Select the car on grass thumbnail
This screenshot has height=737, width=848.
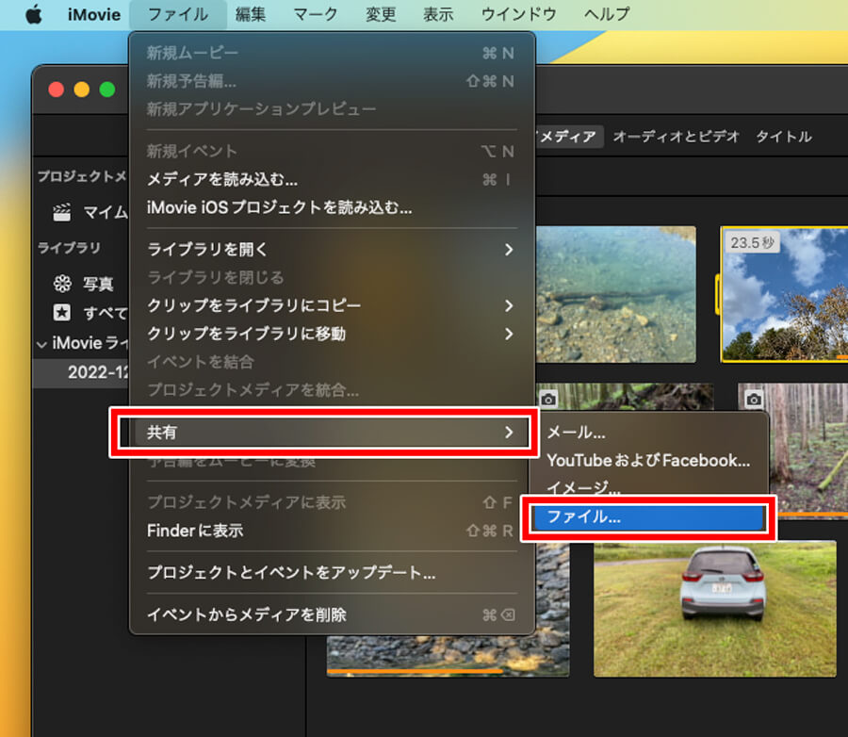pyautogui.click(x=715, y=609)
